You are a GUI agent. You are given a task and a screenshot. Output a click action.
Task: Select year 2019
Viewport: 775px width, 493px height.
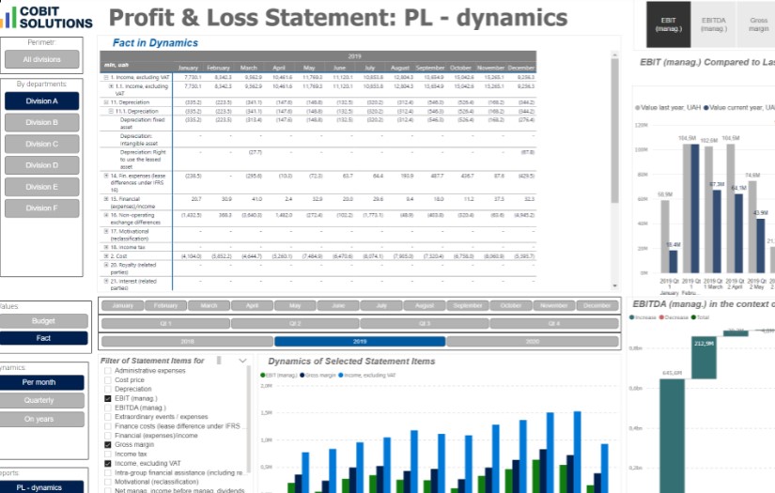360,342
